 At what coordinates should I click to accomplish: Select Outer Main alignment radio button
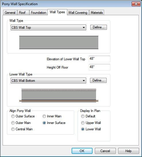pyautogui.click(x=13, y=123)
